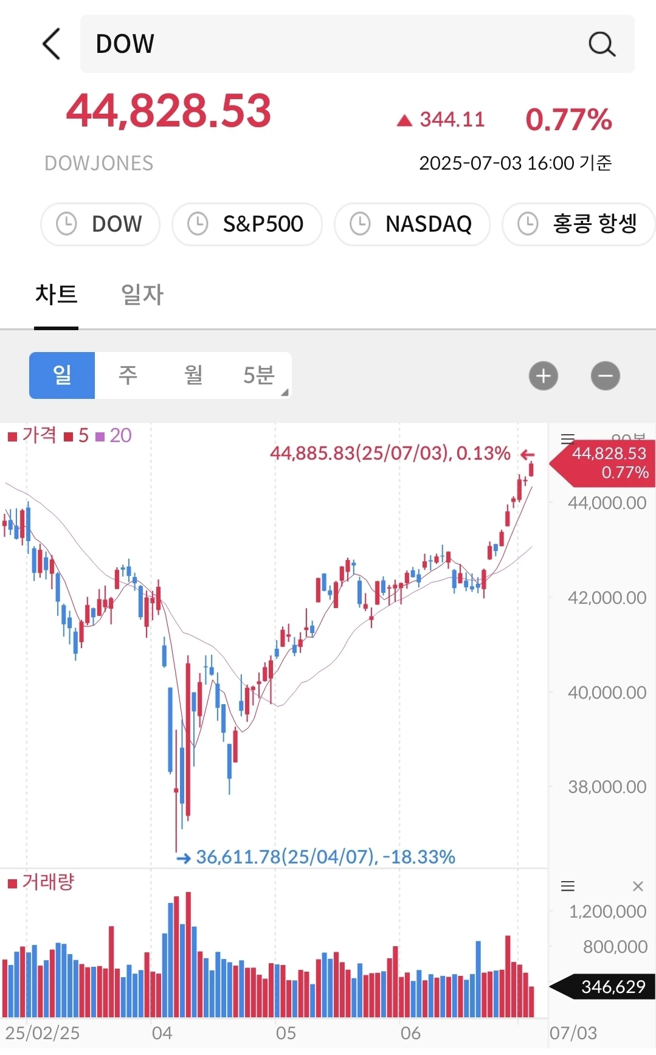Select the 홍콩 항셍 chip
656x1055 pixels.
pos(578,224)
